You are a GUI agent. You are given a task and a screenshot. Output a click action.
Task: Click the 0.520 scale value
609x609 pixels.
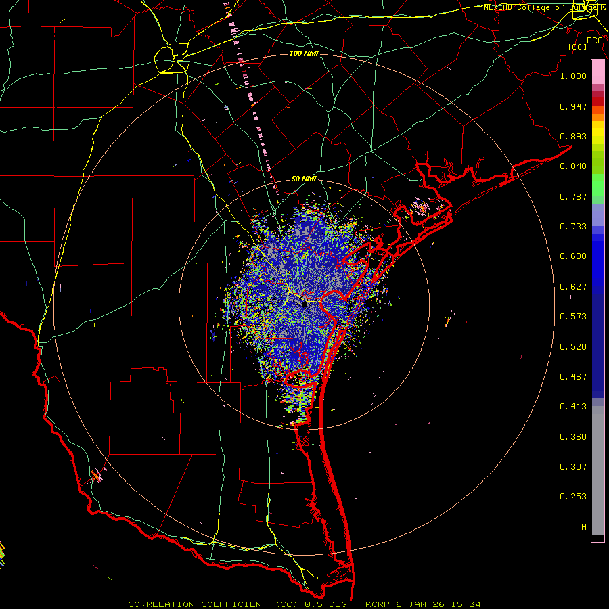(573, 347)
